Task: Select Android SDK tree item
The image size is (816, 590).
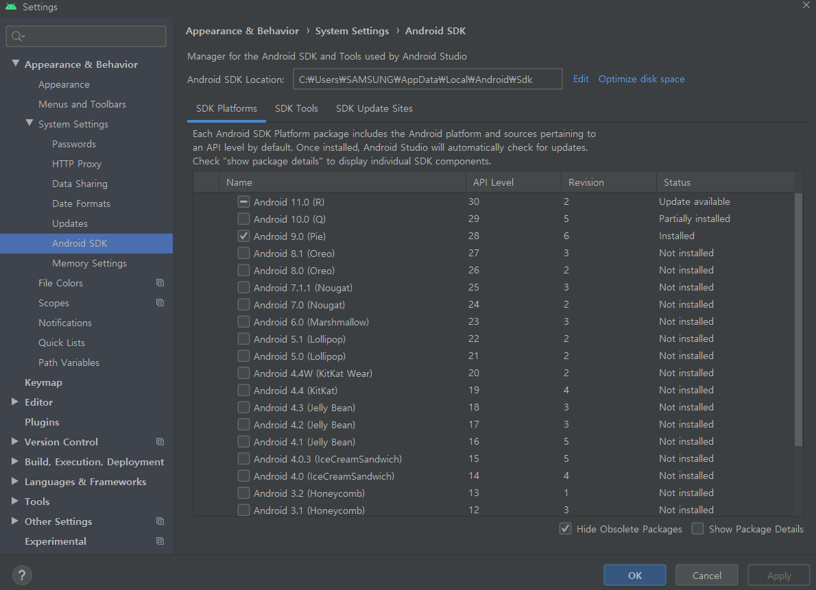Action: pyautogui.click(x=86, y=243)
